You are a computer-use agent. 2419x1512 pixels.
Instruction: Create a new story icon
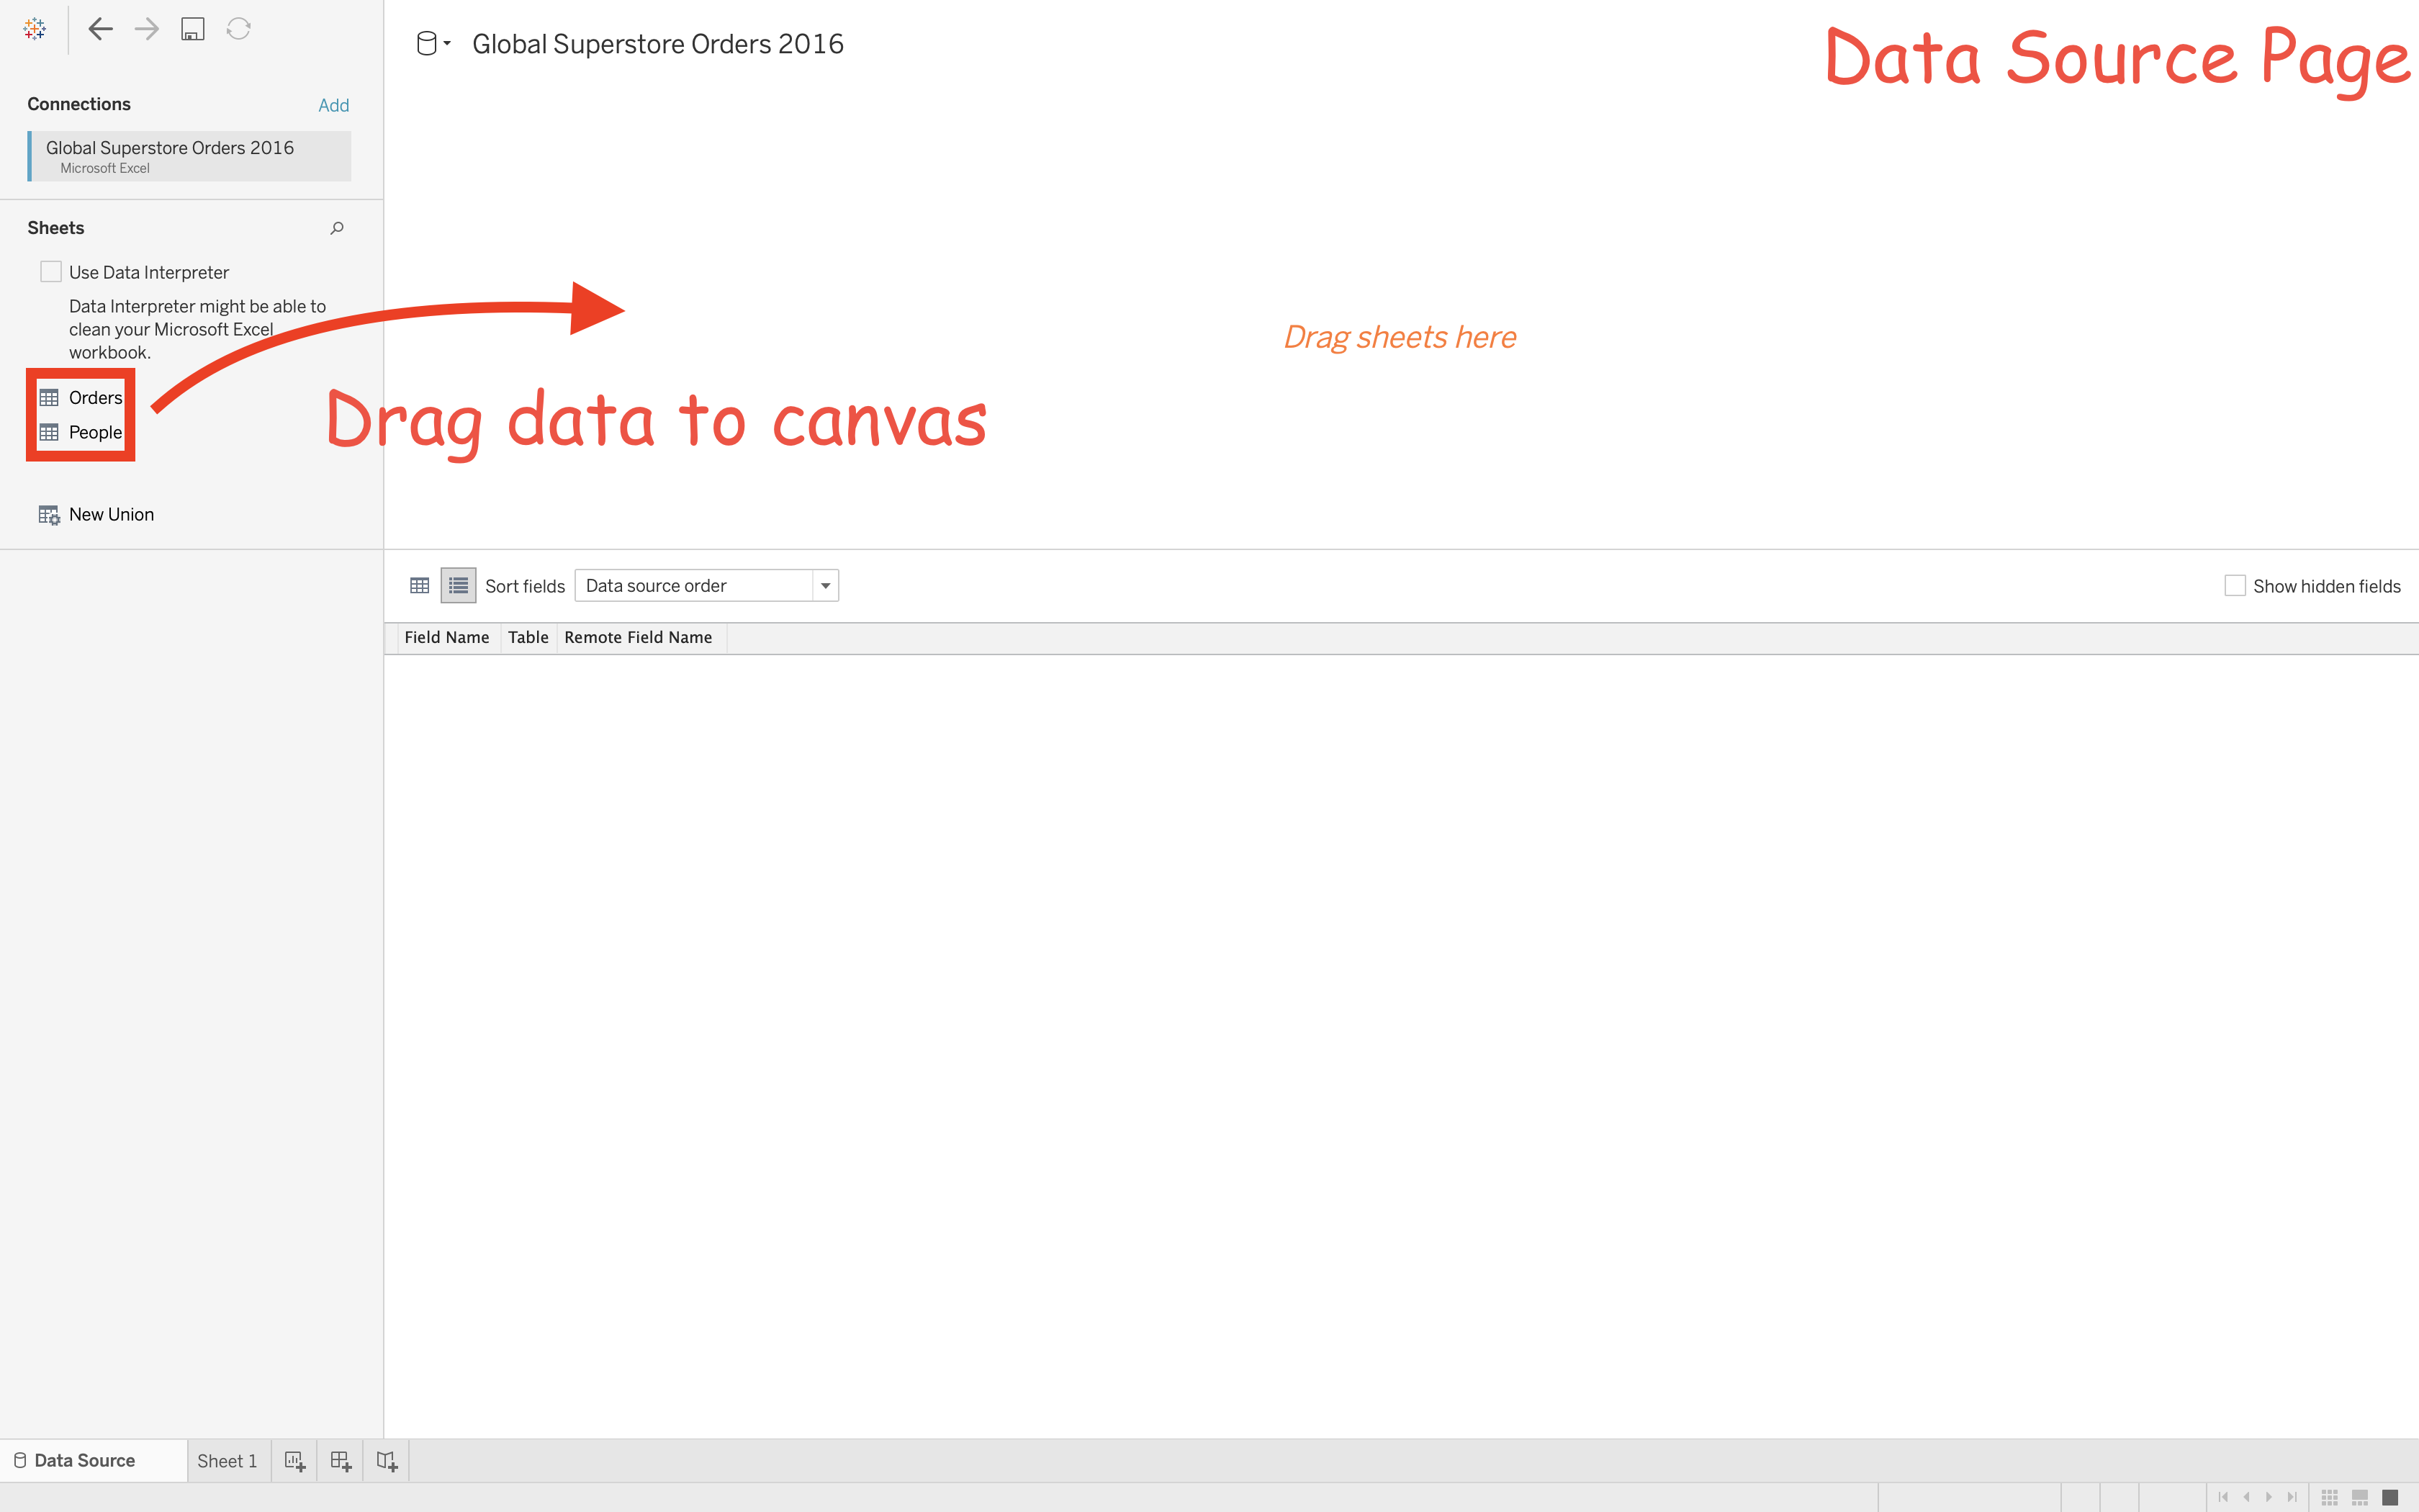[387, 1461]
